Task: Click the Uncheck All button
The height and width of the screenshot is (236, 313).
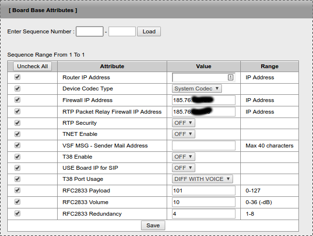Action: click(32, 66)
